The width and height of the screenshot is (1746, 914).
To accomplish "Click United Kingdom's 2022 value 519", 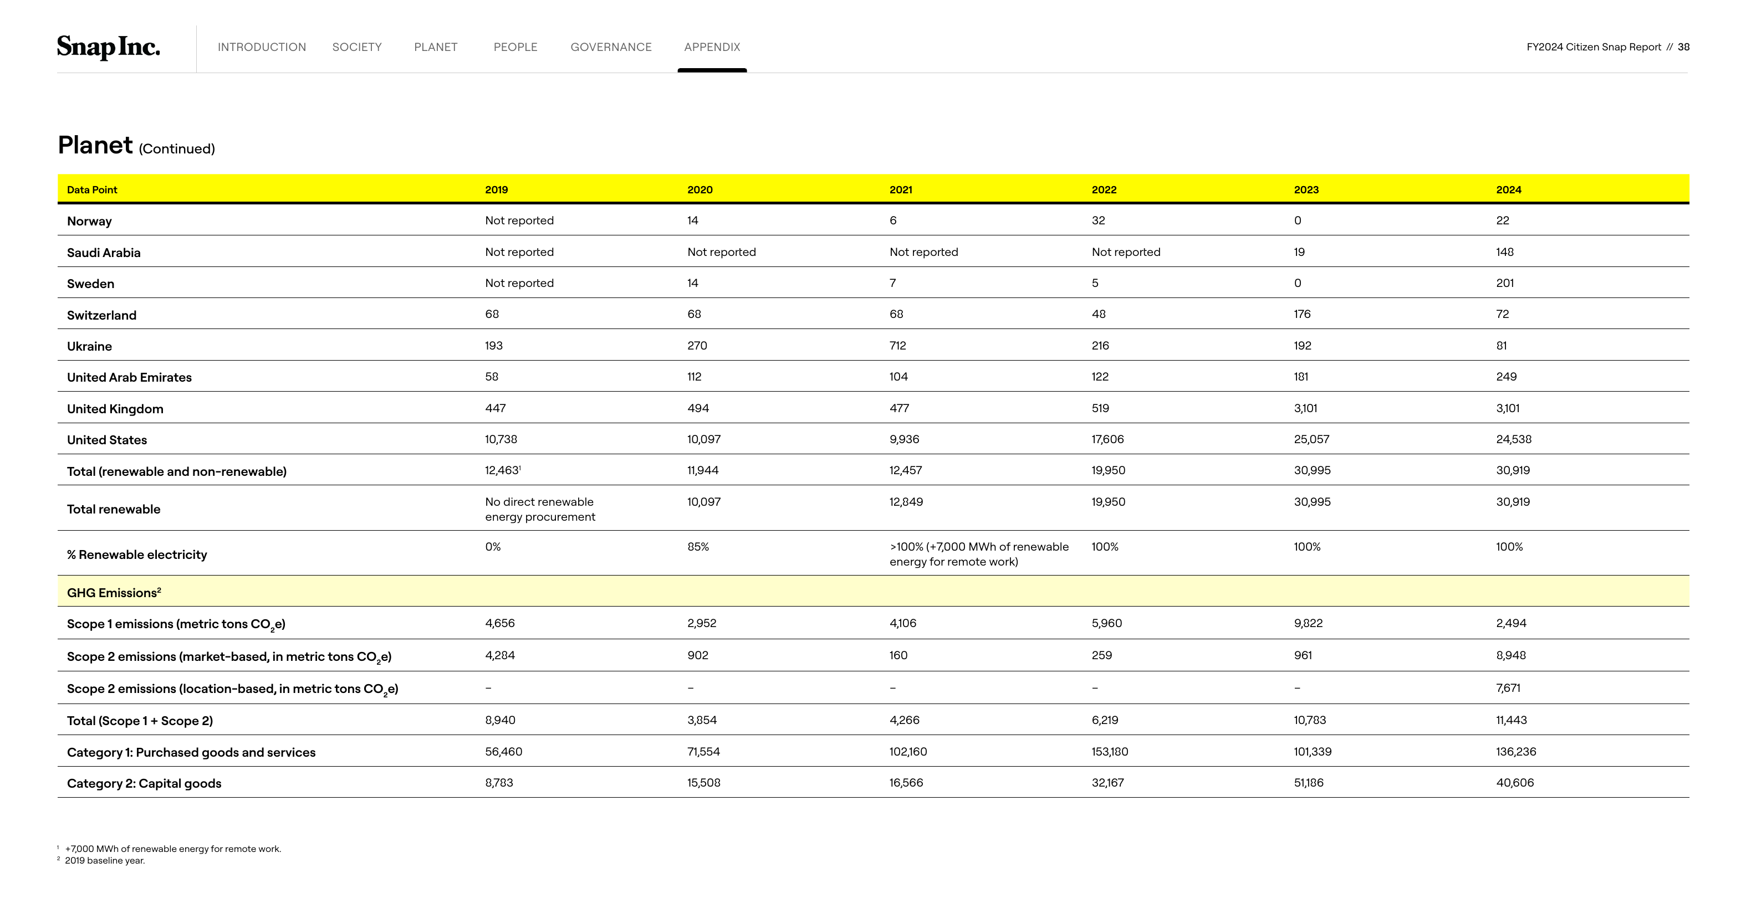I will pyautogui.click(x=1100, y=408).
